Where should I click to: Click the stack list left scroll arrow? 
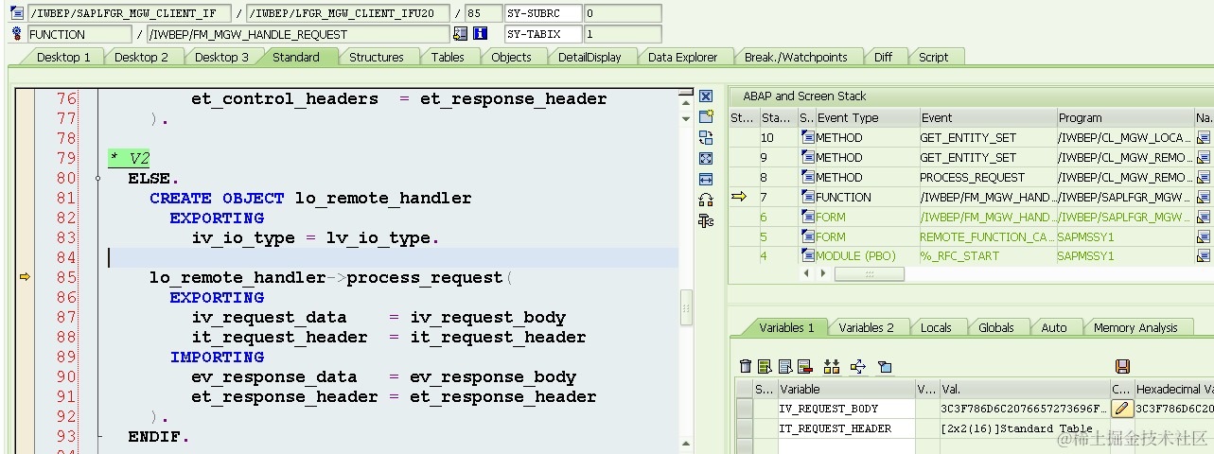point(807,273)
